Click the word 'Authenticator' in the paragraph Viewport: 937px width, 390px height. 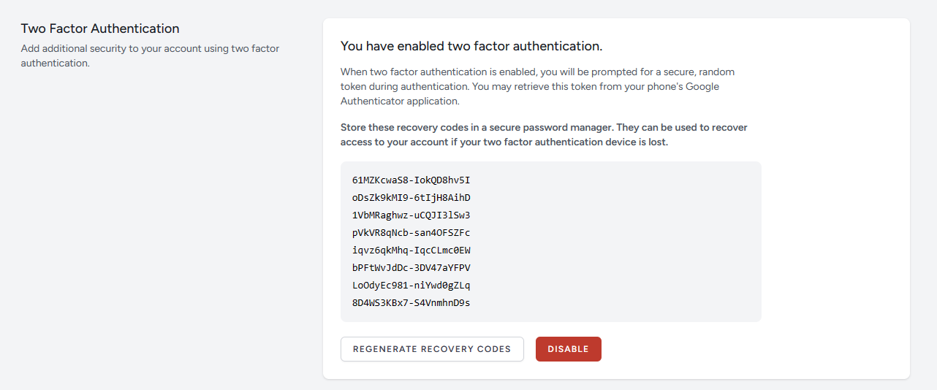371,101
